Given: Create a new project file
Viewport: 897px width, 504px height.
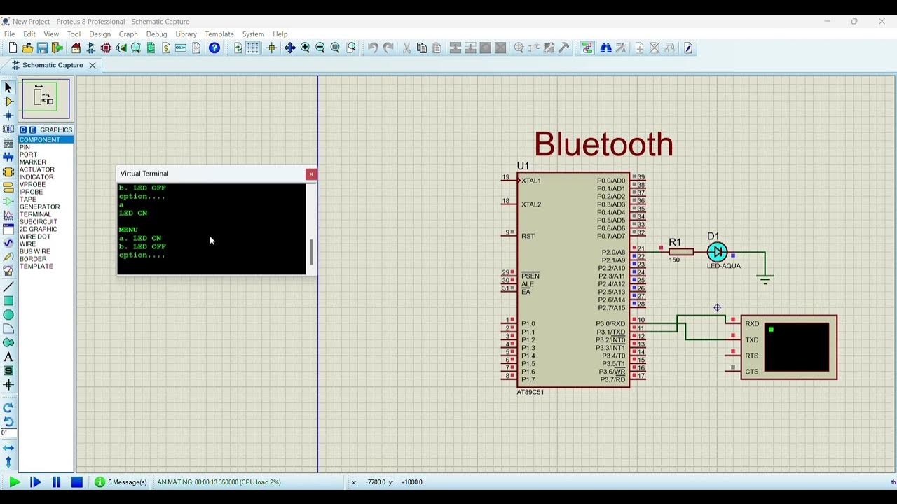Looking at the screenshot, I should click(x=13, y=48).
